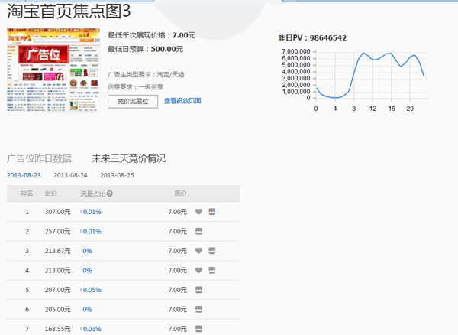The height and width of the screenshot is (335, 458).
Task: Click the shop icon in rank 2 row
Action: (x=198, y=231)
